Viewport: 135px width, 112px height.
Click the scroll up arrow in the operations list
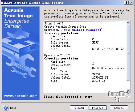tap(128, 23)
